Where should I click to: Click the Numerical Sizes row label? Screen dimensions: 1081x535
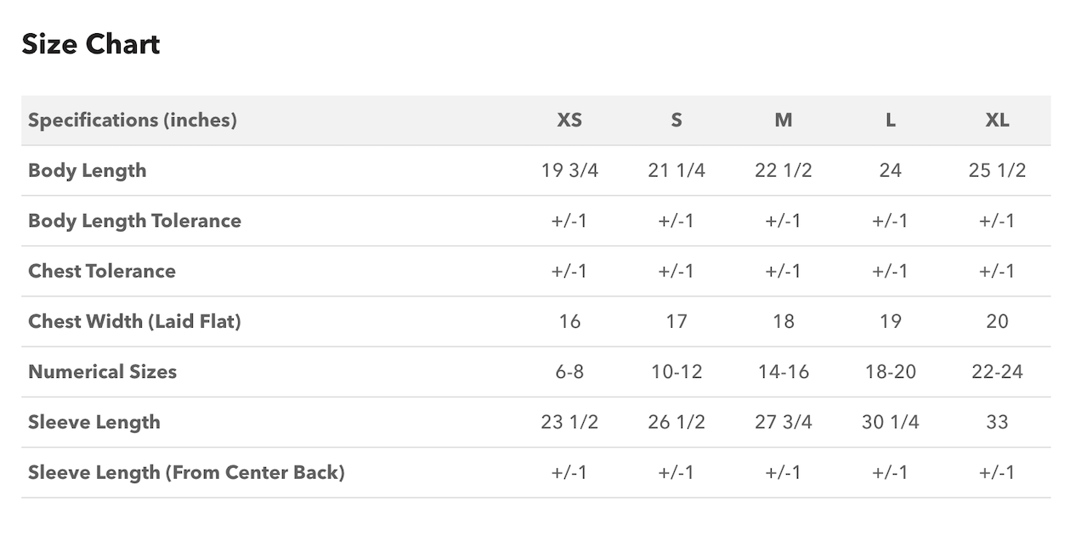(x=102, y=371)
